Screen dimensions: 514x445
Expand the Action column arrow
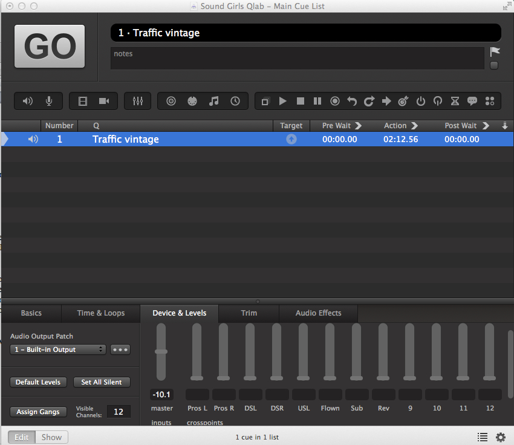(x=414, y=126)
